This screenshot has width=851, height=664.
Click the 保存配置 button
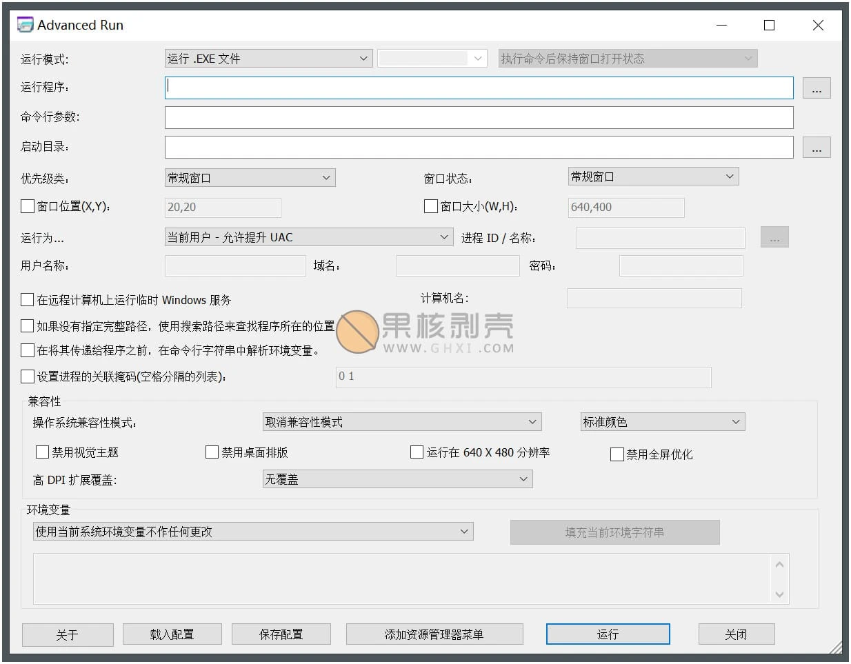click(x=281, y=634)
